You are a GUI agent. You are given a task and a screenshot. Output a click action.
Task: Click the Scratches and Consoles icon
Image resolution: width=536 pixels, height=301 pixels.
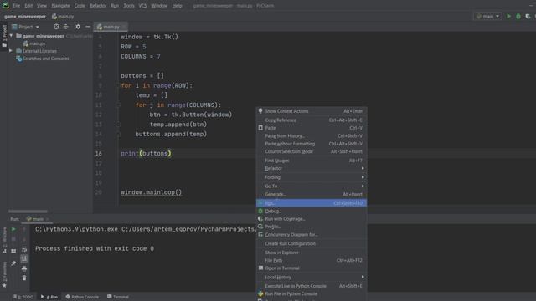tap(19, 59)
